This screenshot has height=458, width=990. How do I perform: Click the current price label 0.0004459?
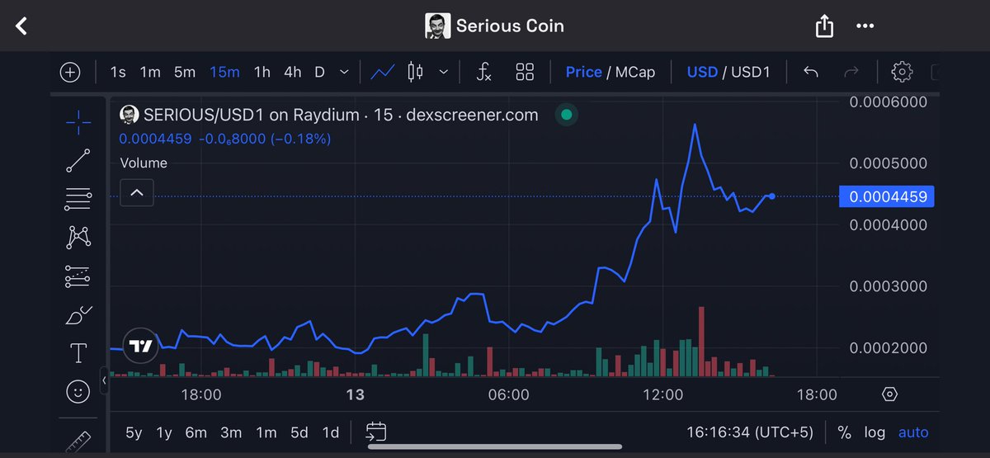[x=887, y=196]
